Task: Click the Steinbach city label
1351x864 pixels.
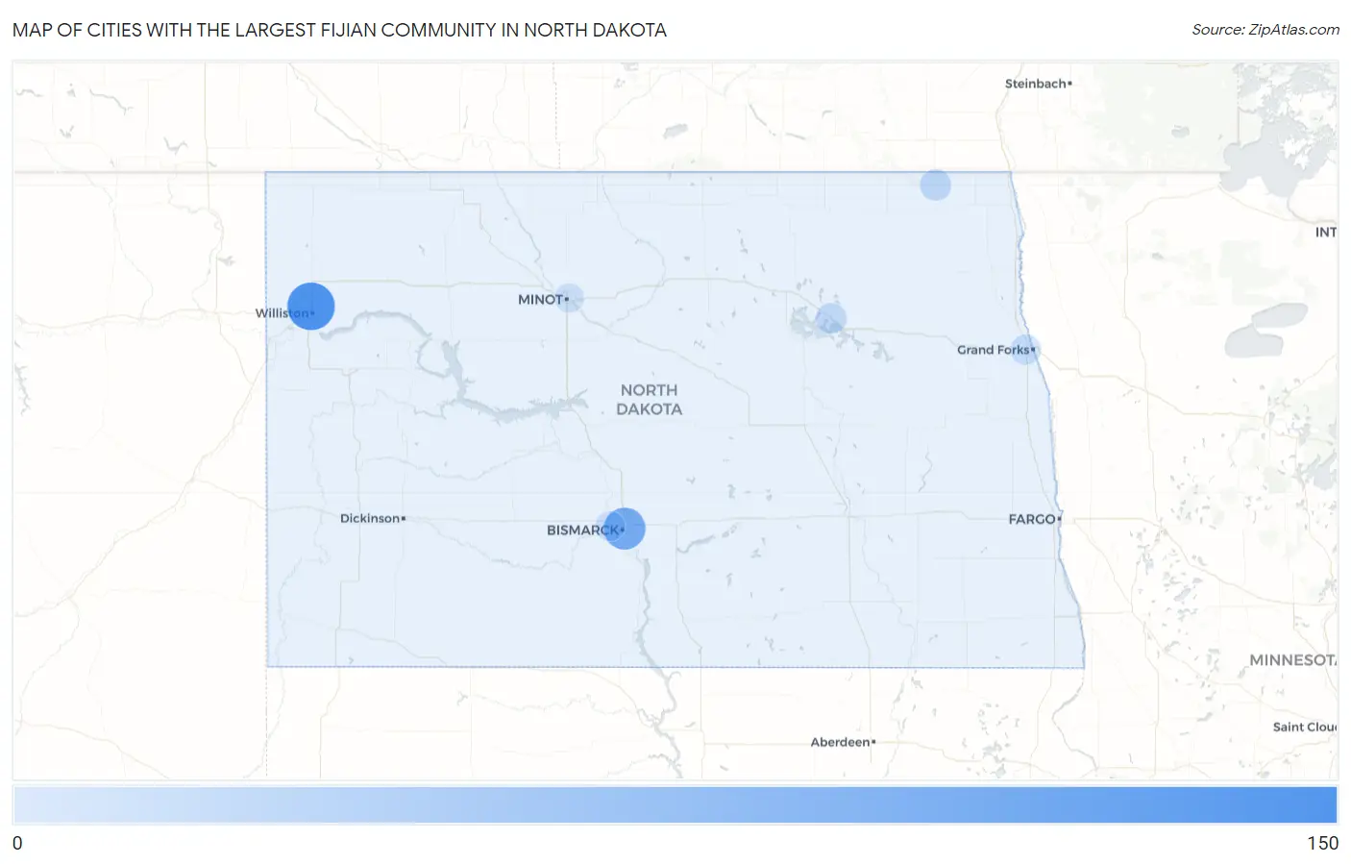Action: pyautogui.click(x=1038, y=84)
